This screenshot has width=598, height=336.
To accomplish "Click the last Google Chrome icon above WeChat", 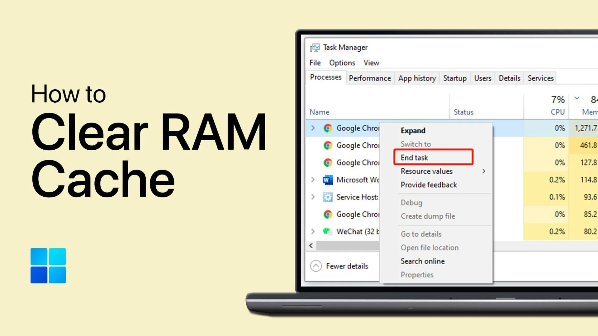I will point(327,214).
